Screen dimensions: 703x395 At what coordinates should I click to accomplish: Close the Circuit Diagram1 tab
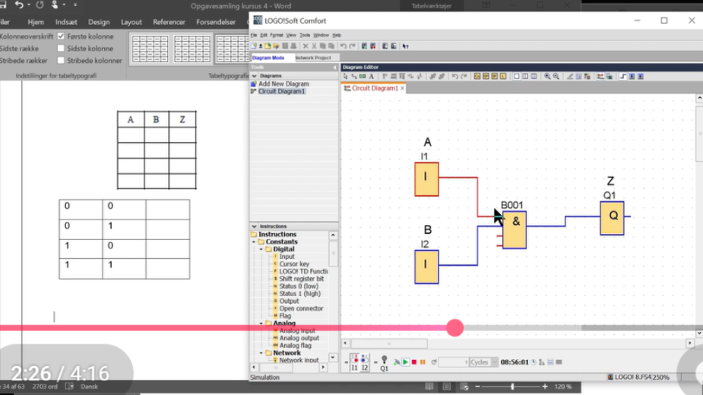tap(402, 88)
